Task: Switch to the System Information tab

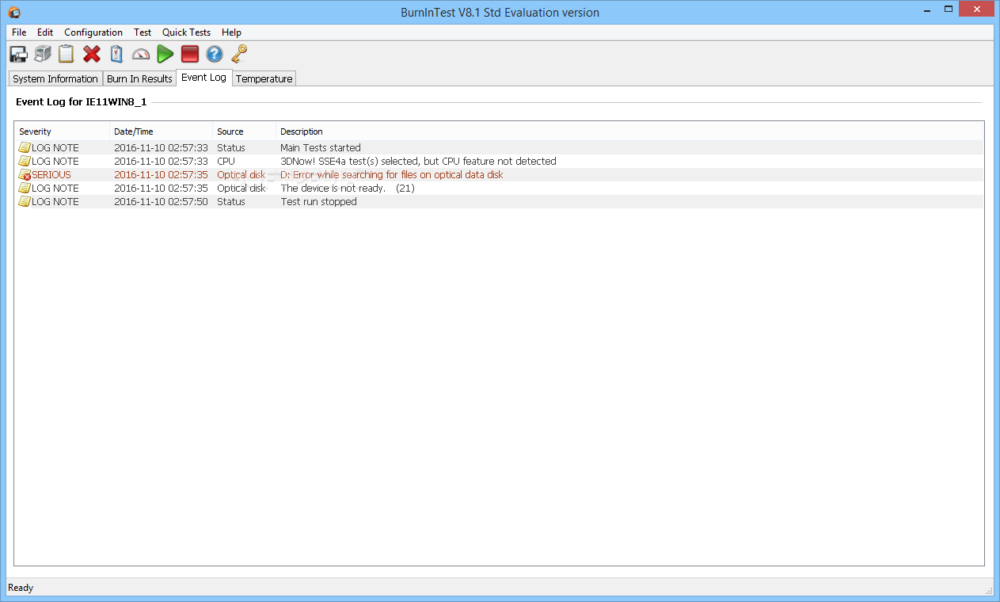Action: click(55, 78)
